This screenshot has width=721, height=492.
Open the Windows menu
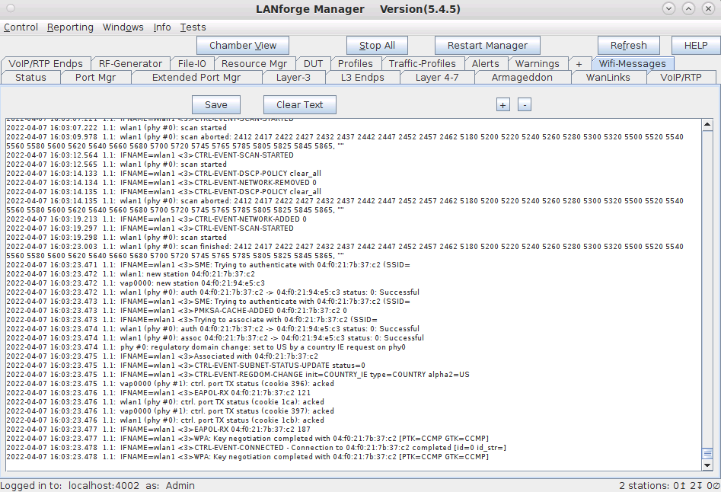(123, 27)
